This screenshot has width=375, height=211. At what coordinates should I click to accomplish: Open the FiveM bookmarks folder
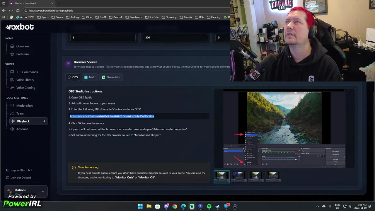[x=100, y=17]
